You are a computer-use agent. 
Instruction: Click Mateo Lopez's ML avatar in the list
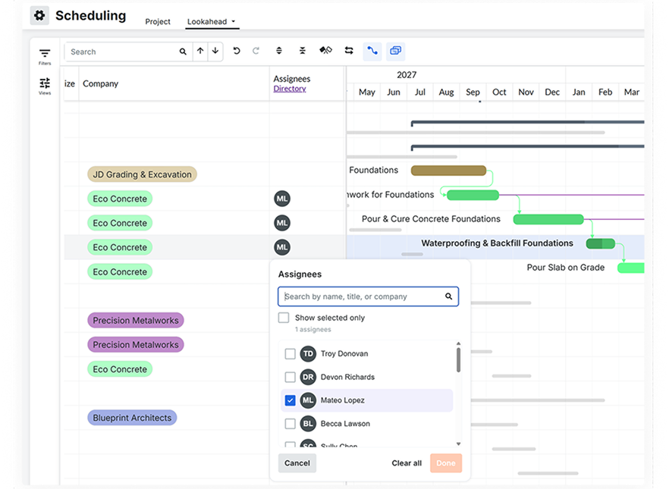pos(308,400)
